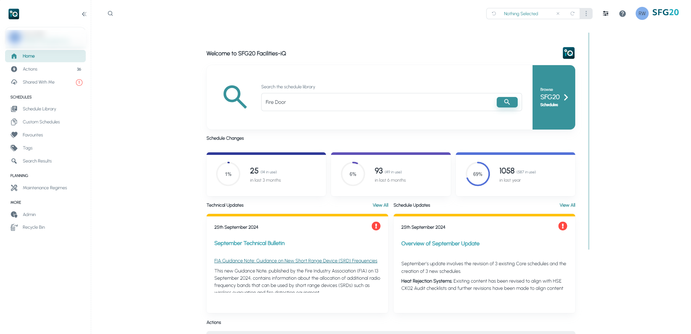Screen dimensions: 691x334
Task: Click the undo arrow in selection box
Action: coord(494,14)
